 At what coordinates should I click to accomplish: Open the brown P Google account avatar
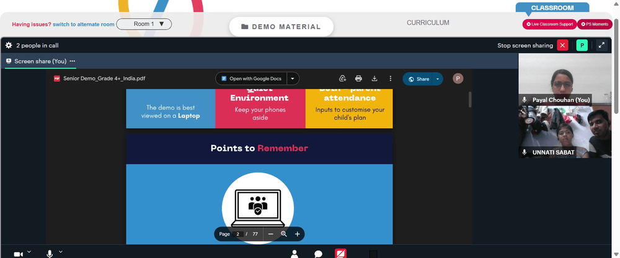(458, 79)
